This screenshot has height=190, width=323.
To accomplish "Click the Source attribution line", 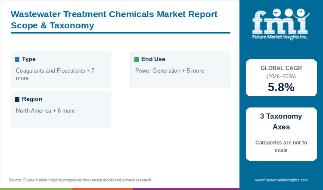I will click(x=80, y=180).
